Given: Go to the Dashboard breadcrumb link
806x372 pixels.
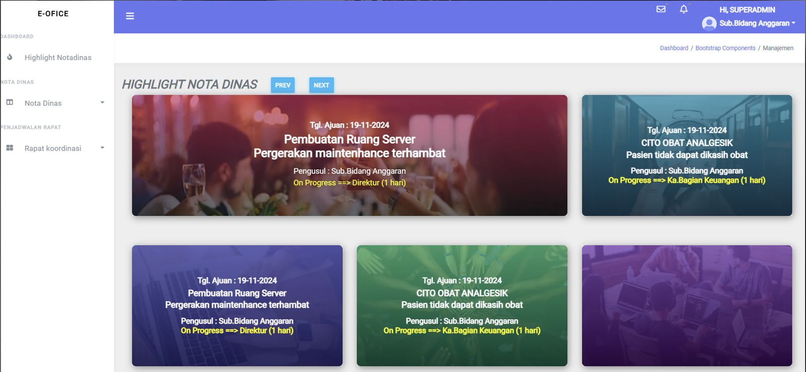Looking at the screenshot, I should (674, 48).
